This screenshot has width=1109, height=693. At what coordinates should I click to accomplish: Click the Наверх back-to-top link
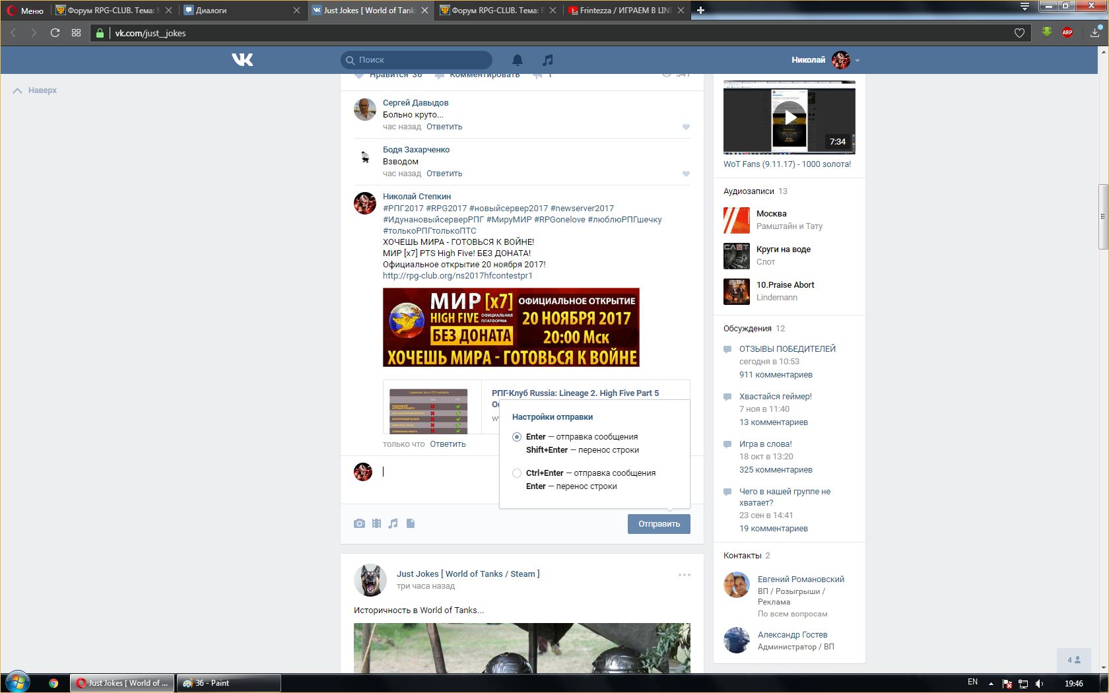pos(35,90)
